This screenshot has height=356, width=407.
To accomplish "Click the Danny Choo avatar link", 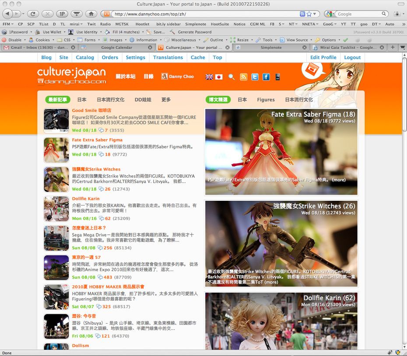I will [x=178, y=76].
